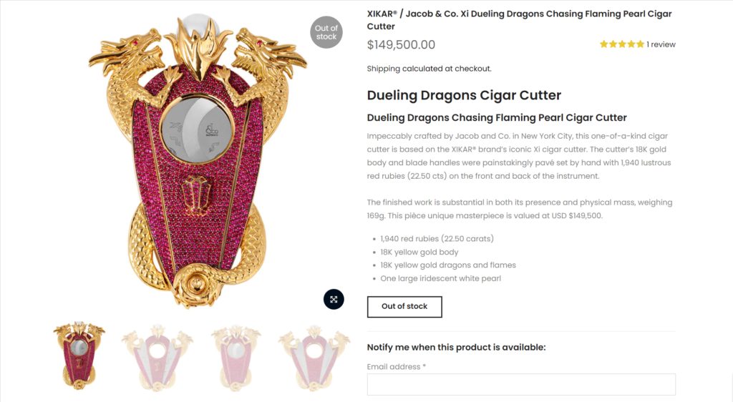Screen dimensions: 733x402
Task: Click the Dueling Dragons Chasing Flaming Pearl subheading
Action: [497, 117]
